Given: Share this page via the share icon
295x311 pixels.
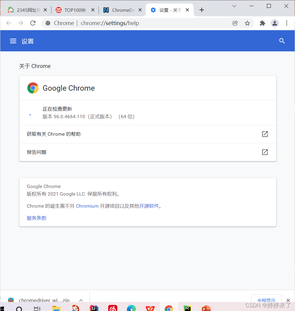Looking at the screenshot, I should pos(235,23).
